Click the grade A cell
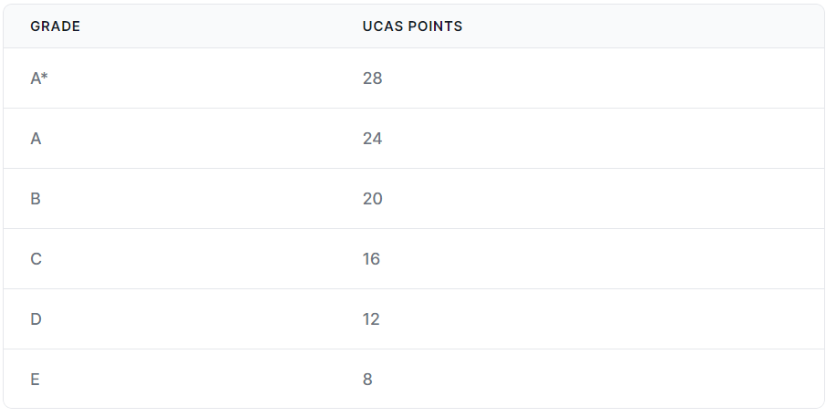The height and width of the screenshot is (417, 826). (x=36, y=139)
